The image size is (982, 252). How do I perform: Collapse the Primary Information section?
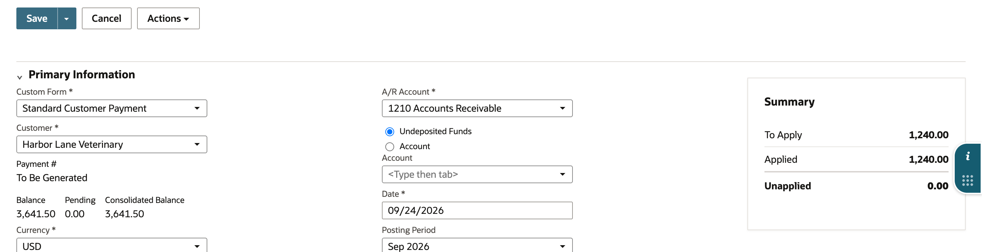tap(20, 77)
